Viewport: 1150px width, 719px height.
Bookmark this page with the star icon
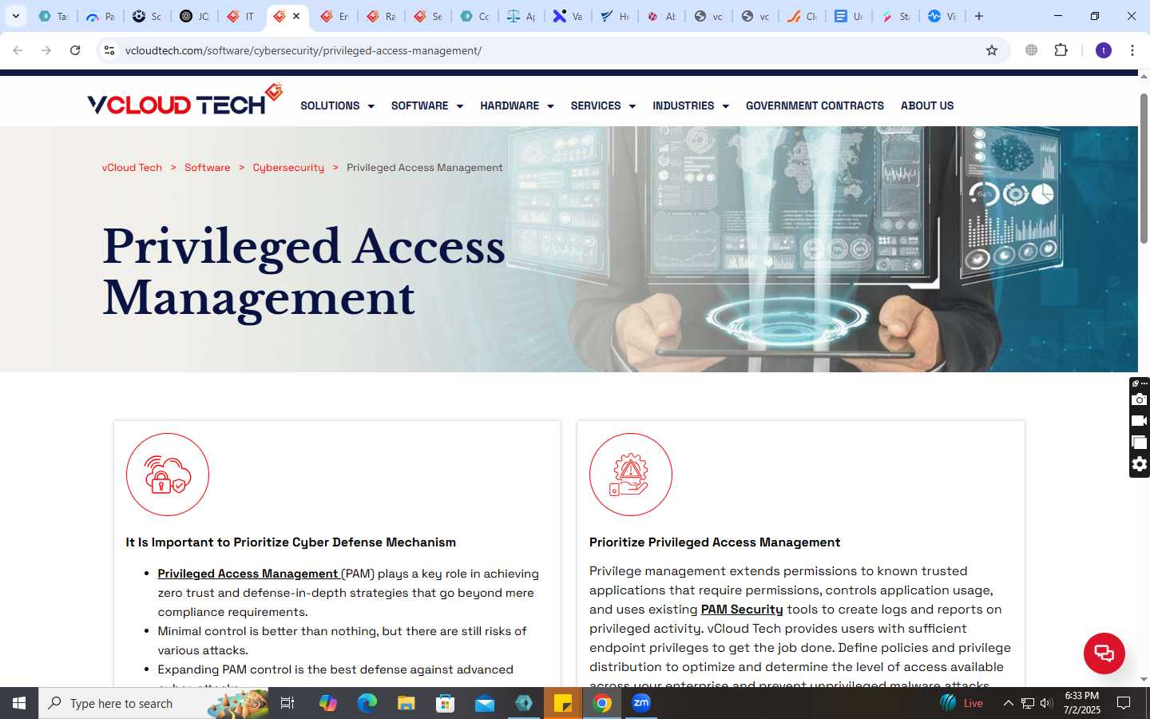click(992, 50)
